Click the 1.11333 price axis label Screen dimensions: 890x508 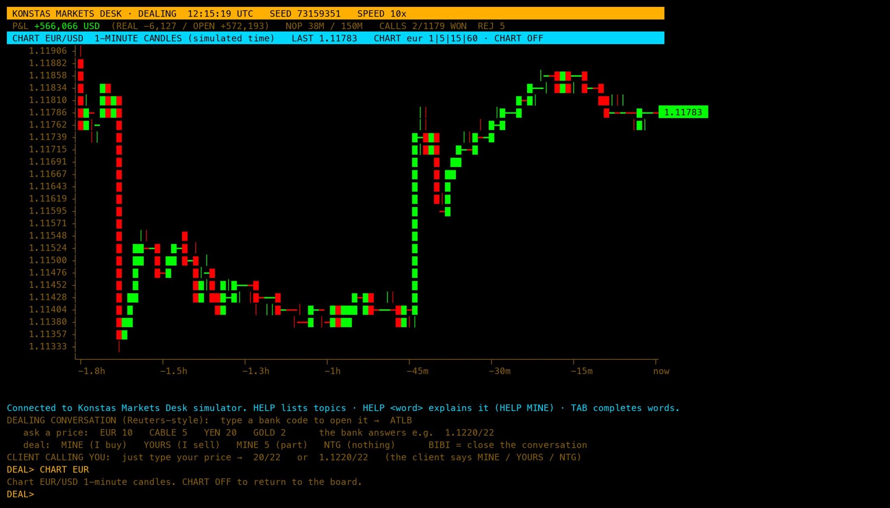tap(47, 346)
